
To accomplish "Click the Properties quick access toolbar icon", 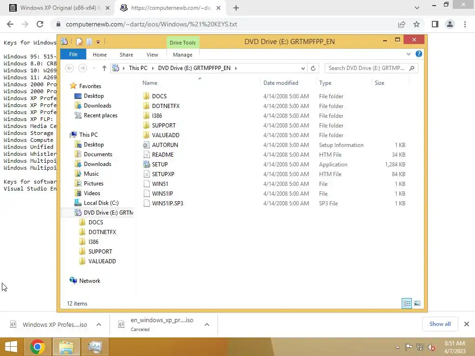I will [79, 42].
